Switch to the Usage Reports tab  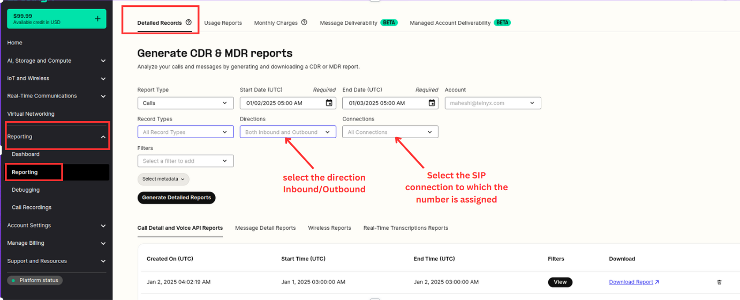tap(223, 23)
